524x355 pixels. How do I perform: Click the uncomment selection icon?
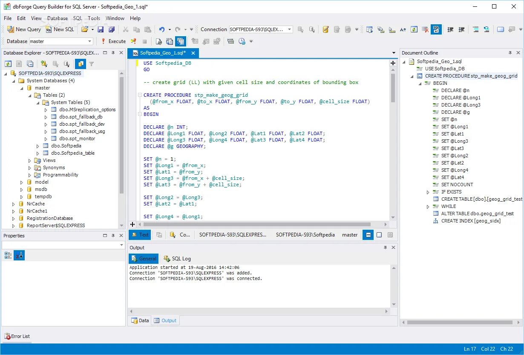pos(487,29)
